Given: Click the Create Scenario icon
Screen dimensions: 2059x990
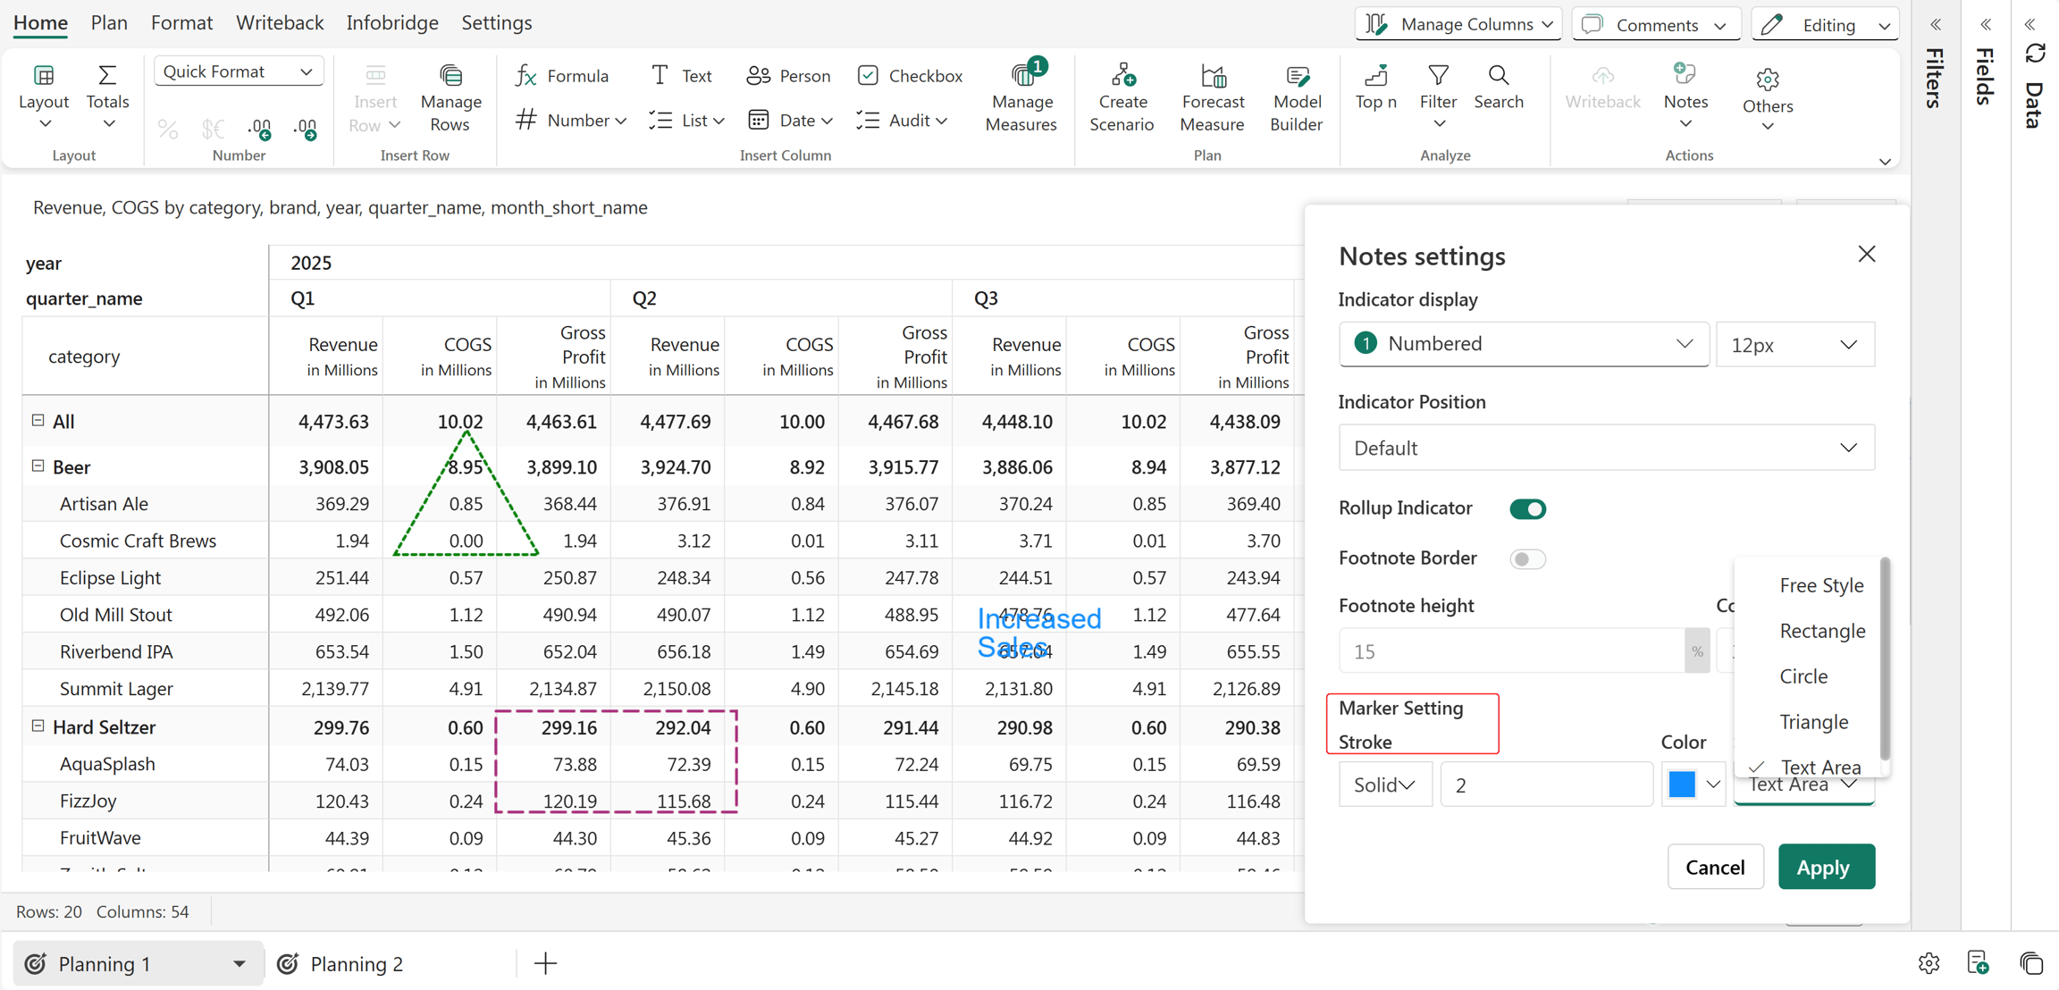Looking at the screenshot, I should (1122, 75).
